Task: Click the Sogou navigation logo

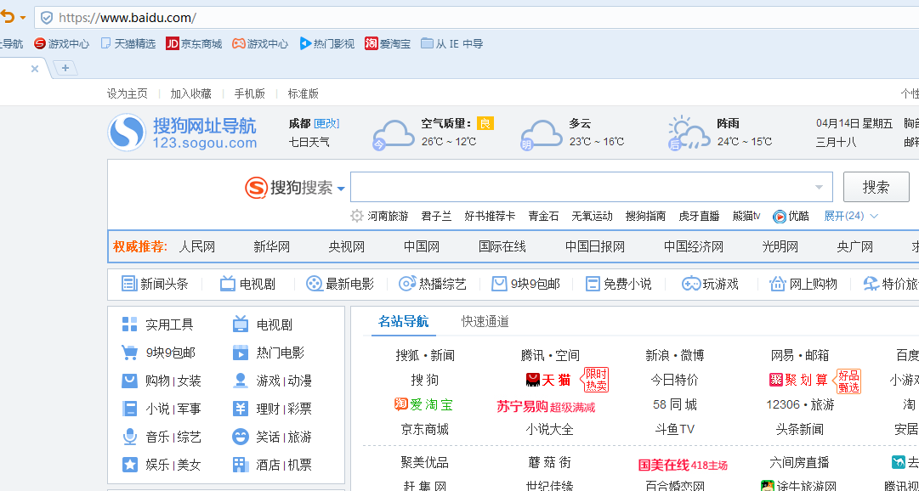Action: tap(182, 132)
